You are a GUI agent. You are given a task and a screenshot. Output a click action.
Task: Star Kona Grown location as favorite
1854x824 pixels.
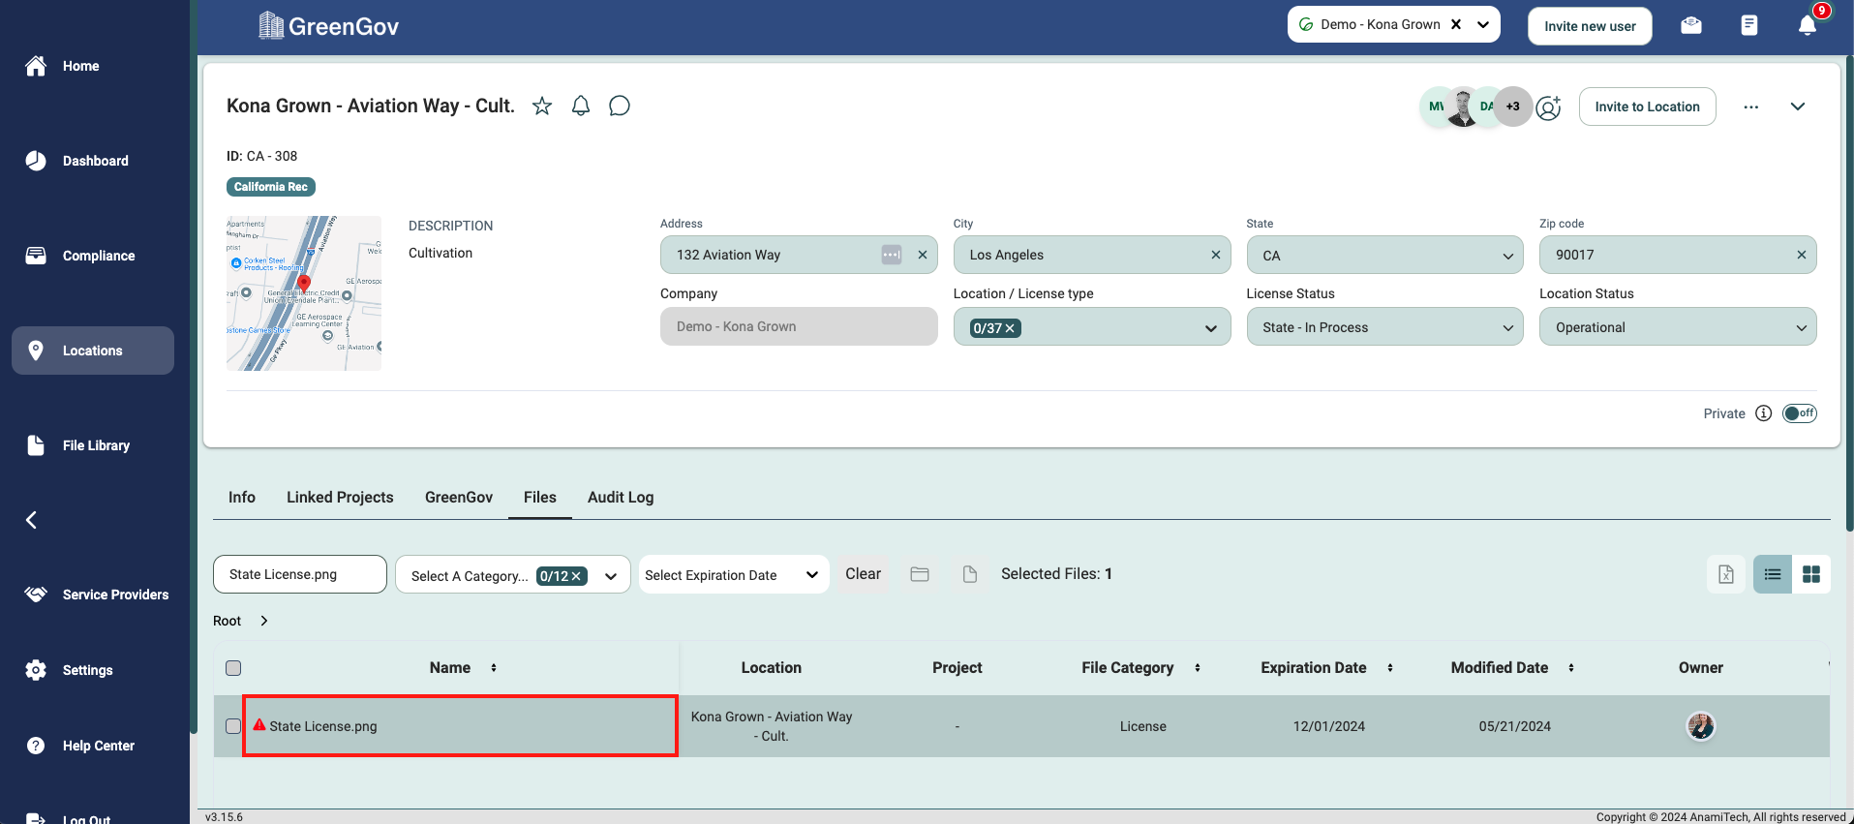(x=542, y=107)
